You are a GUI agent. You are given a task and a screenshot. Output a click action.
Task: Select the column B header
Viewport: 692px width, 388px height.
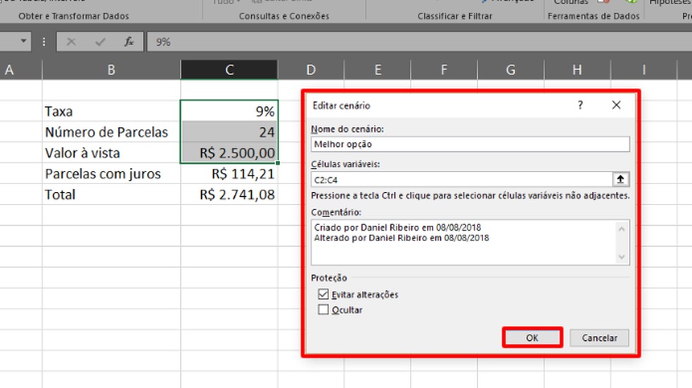[111, 70]
